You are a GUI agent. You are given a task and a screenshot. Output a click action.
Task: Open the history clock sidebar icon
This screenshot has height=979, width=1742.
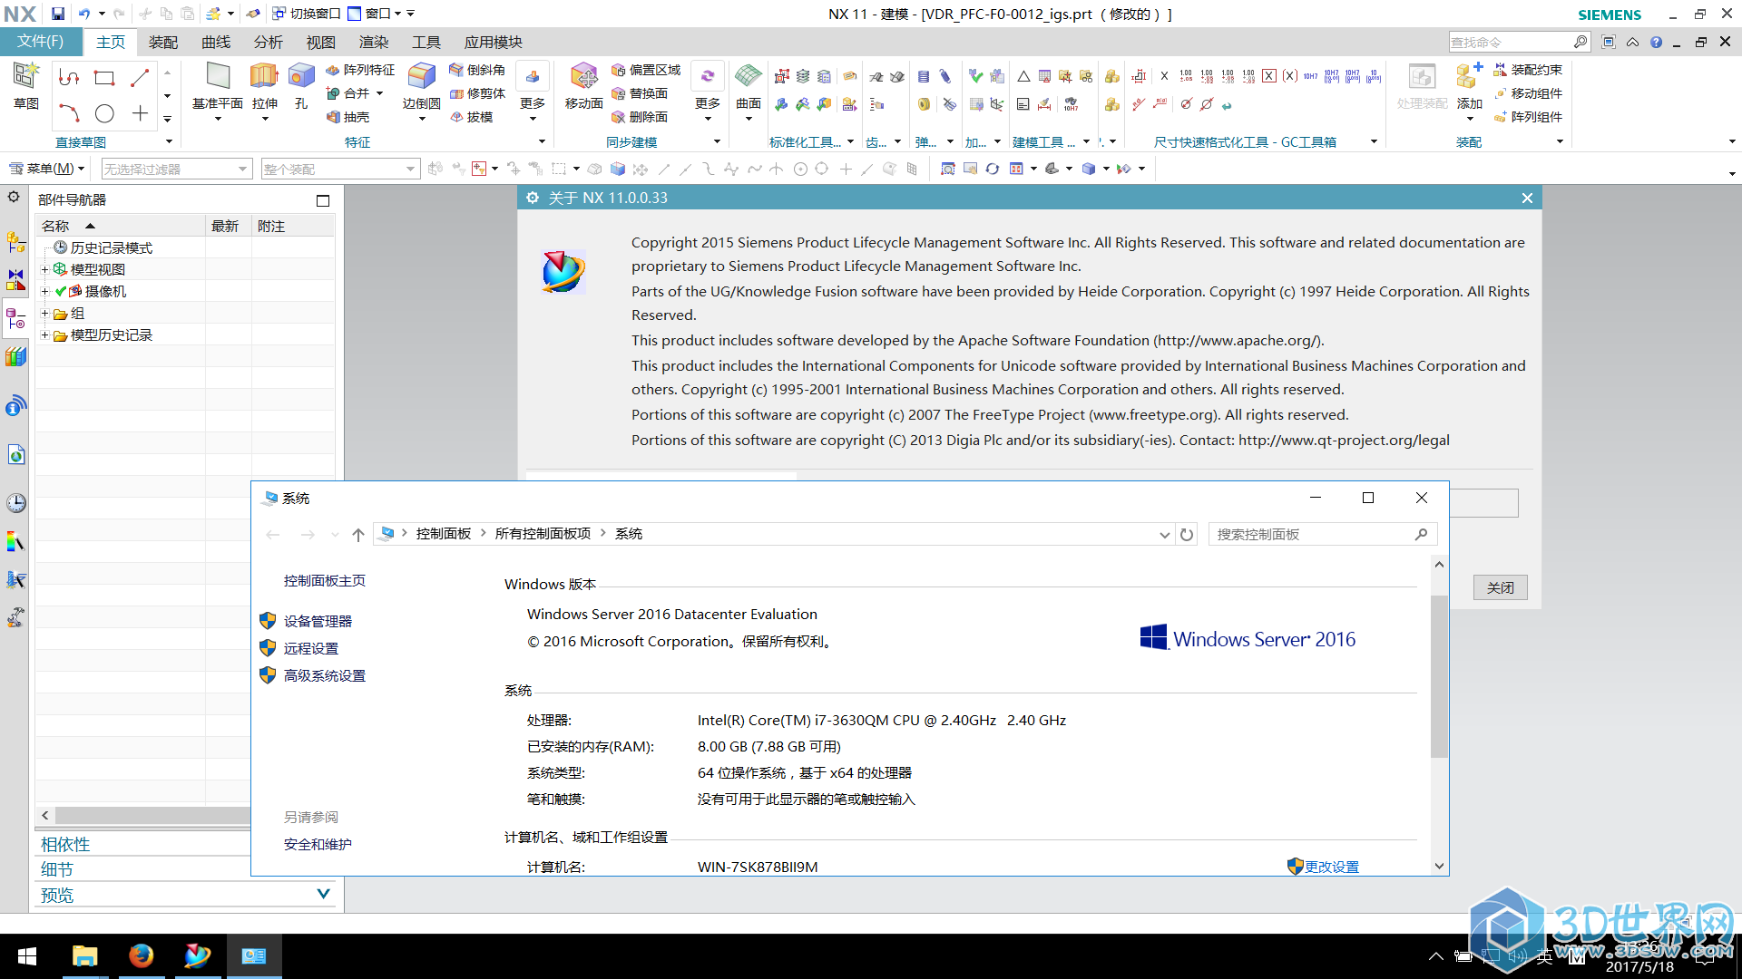tap(15, 503)
